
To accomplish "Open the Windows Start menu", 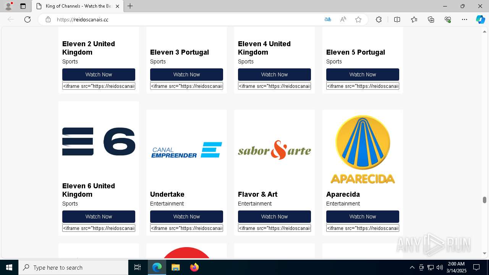I will 9,267.
